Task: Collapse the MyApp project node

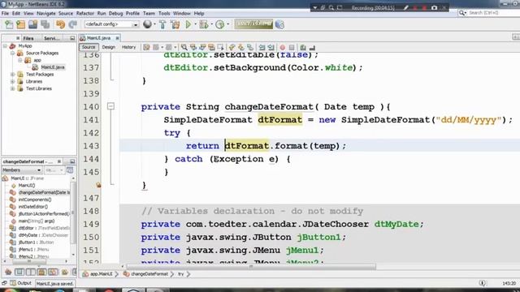Action: click(6, 46)
